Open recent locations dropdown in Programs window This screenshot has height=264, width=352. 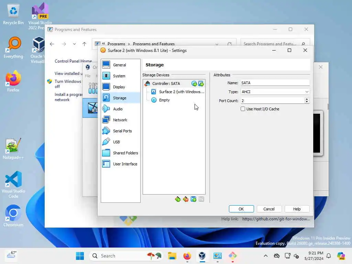(74, 44)
